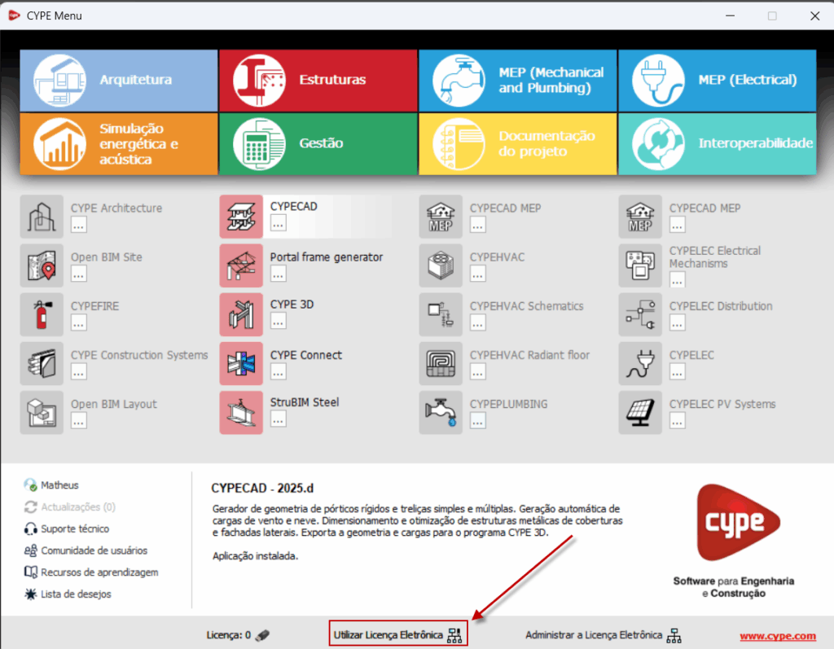Select the CYPE Connect program label
This screenshot has width=834, height=649.
coord(306,355)
